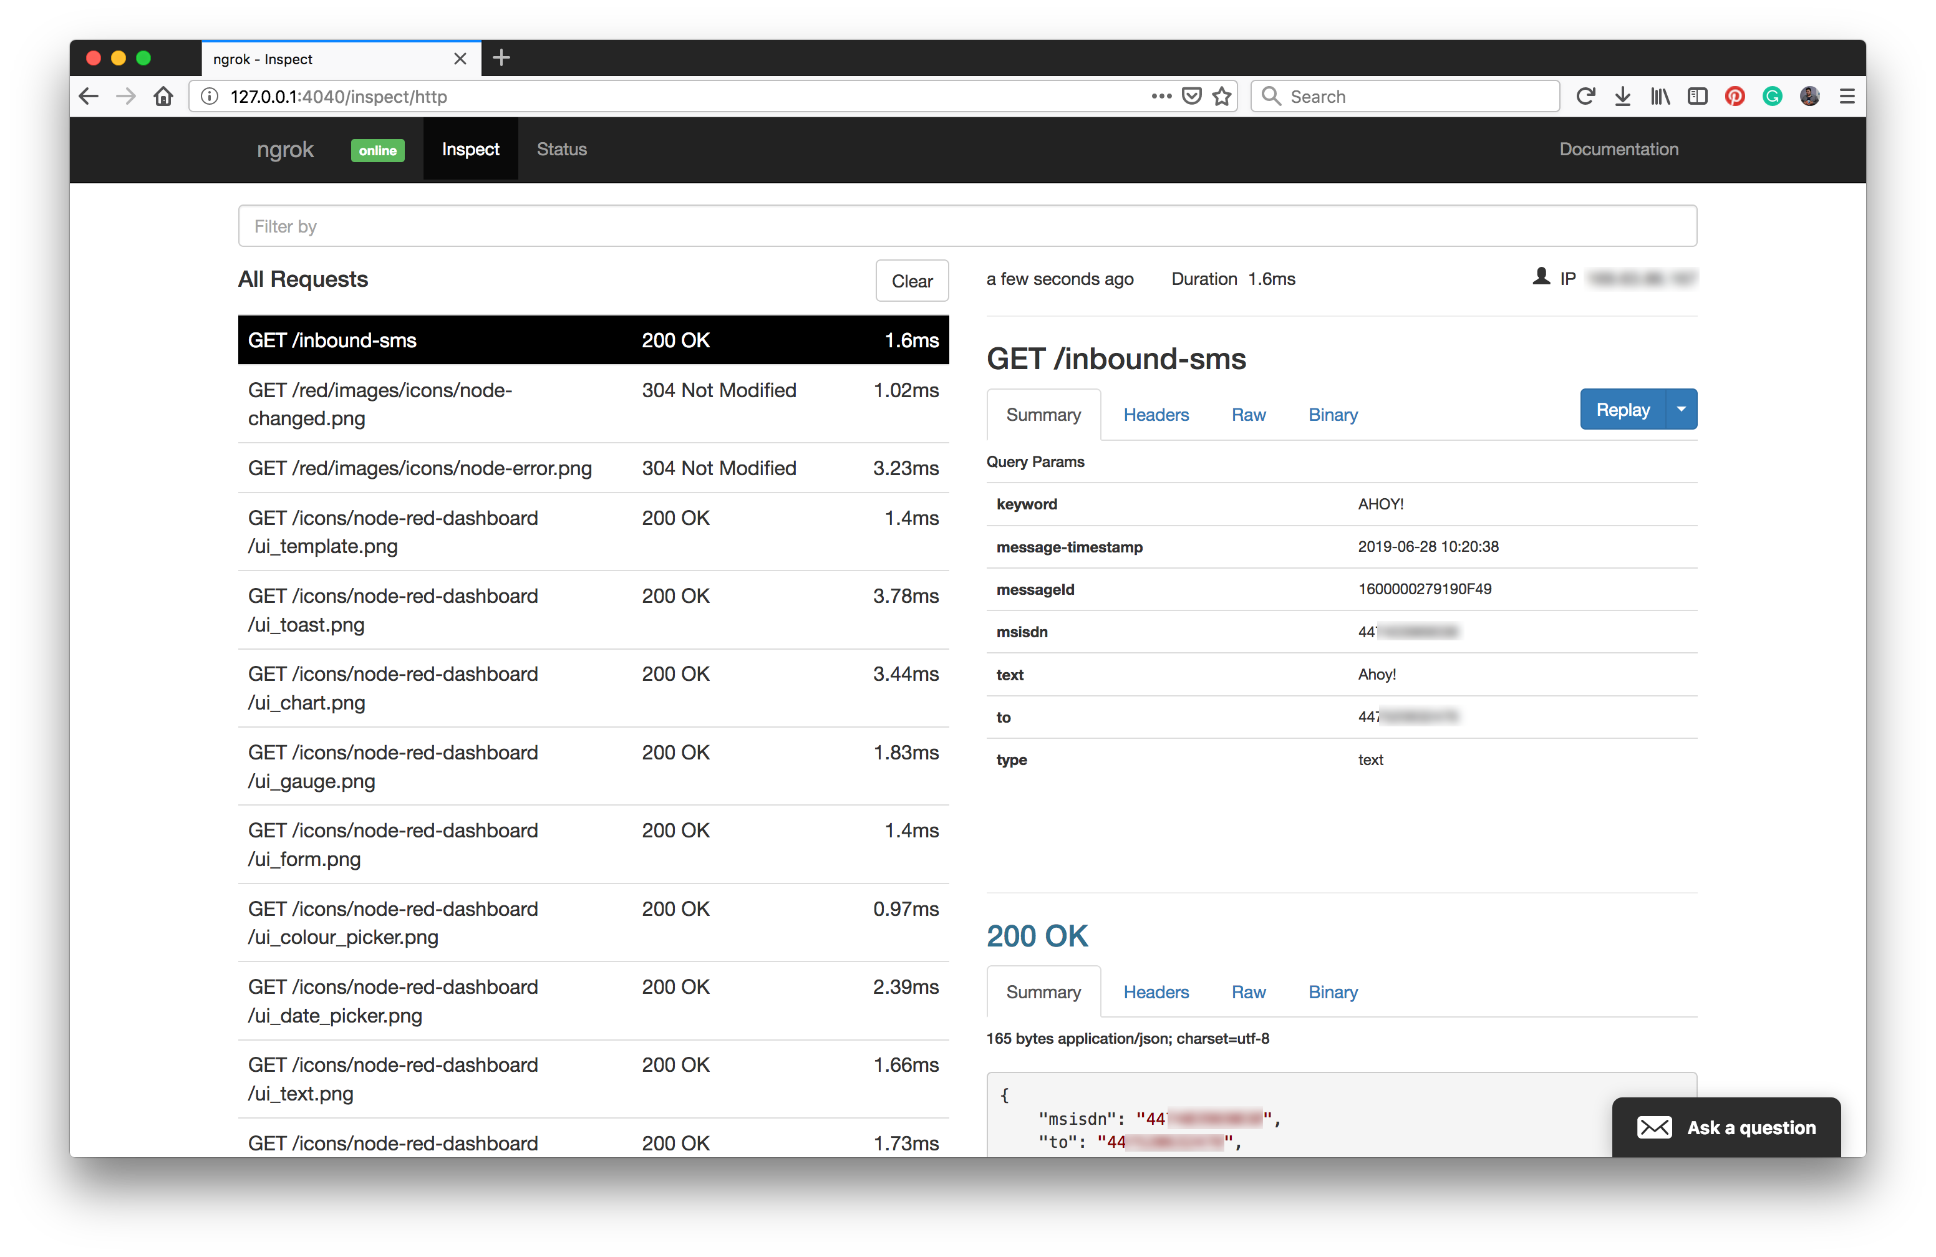Open the Status nav tab

tap(561, 149)
